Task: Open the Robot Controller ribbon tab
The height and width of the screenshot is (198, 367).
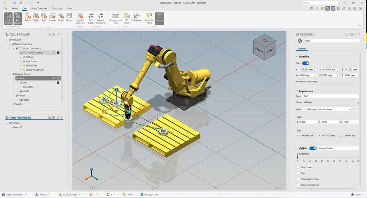Action: 39,8
